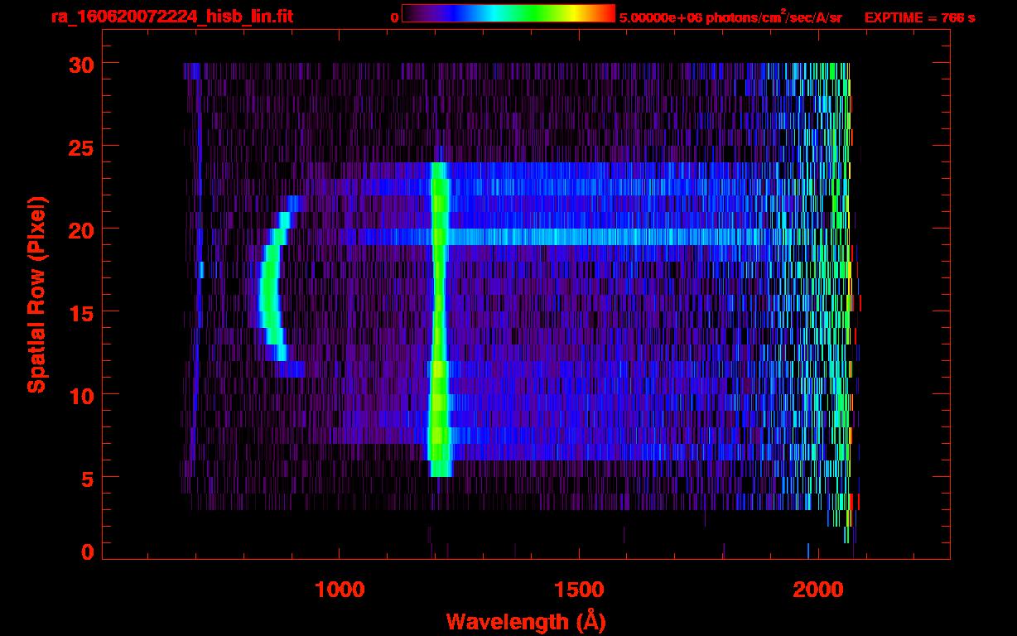Screen dimensions: 1017x636
Task: Click the bright horizontal stripe at row 20
Action: (596, 237)
